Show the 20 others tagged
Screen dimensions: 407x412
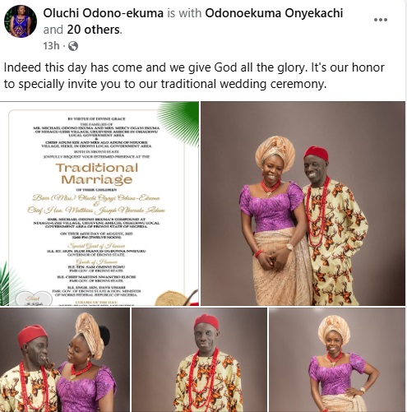93,30
